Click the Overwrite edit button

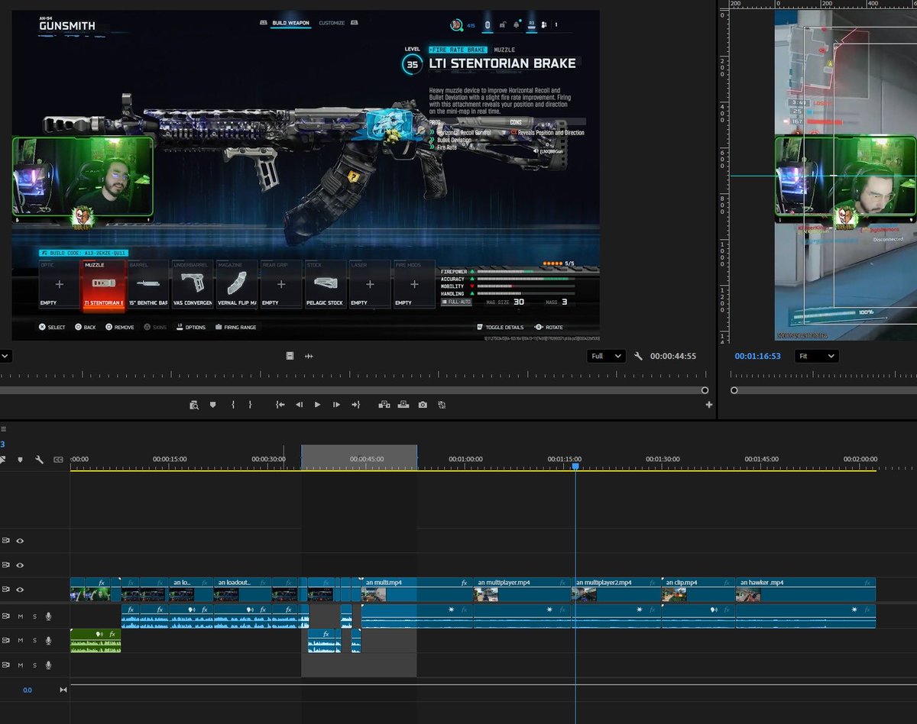coord(403,405)
